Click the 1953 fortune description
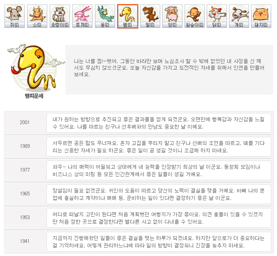277x256 pixels. pyautogui.click(x=159, y=218)
